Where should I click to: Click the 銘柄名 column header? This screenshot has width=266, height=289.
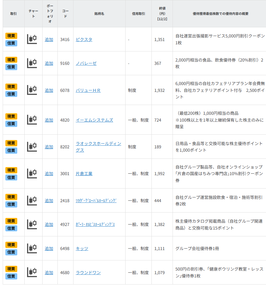(99, 14)
